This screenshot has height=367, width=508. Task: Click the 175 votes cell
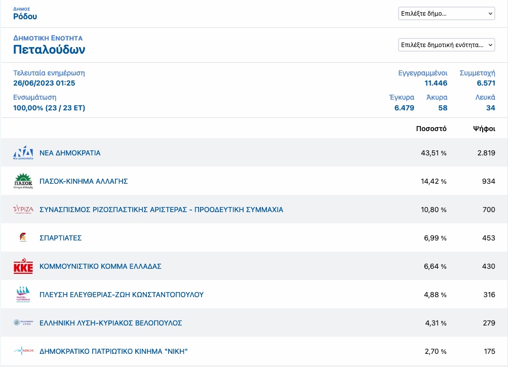coord(489,351)
